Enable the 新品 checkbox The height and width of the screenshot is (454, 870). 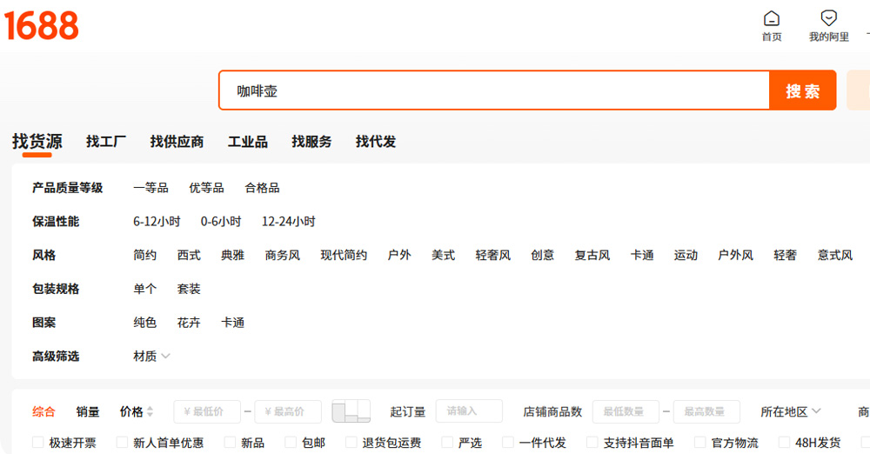tap(230, 443)
